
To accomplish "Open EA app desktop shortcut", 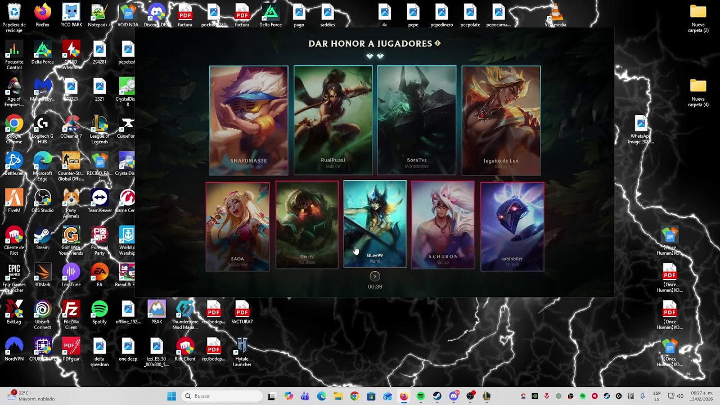I will [100, 276].
